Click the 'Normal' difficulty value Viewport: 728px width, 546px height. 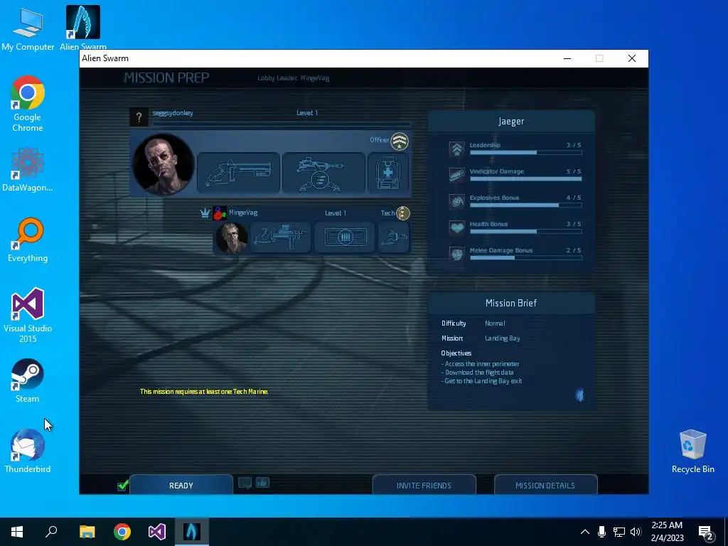click(x=495, y=323)
